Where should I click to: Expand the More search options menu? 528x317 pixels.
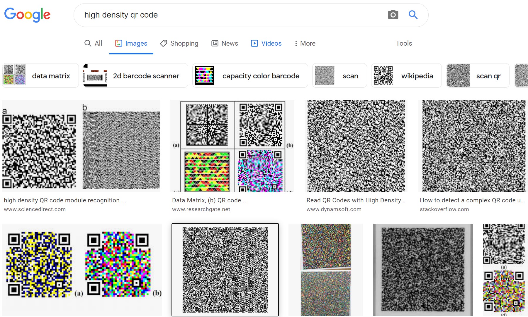click(305, 43)
